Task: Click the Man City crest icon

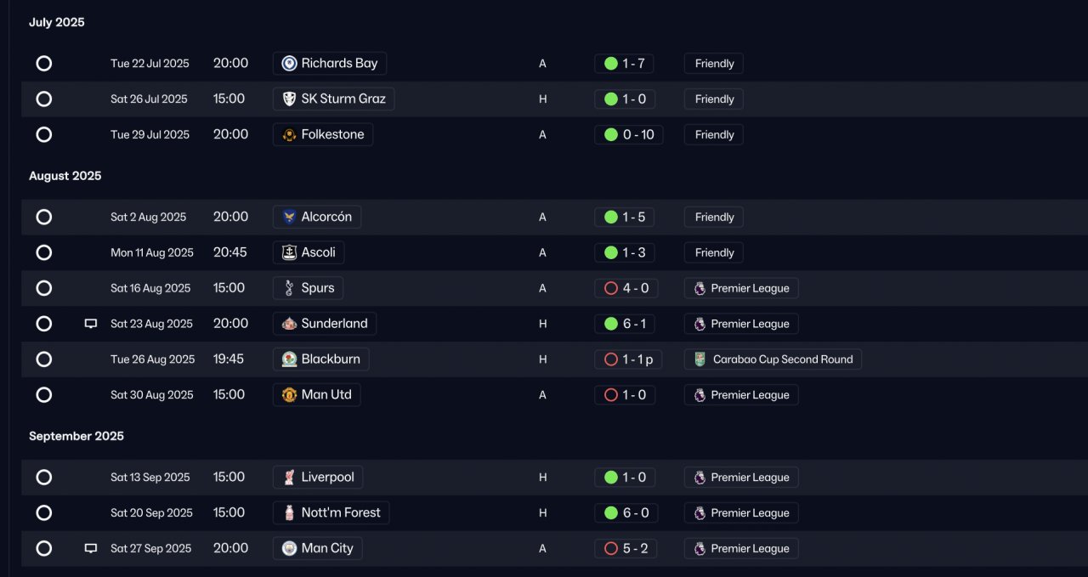Action: tap(289, 549)
